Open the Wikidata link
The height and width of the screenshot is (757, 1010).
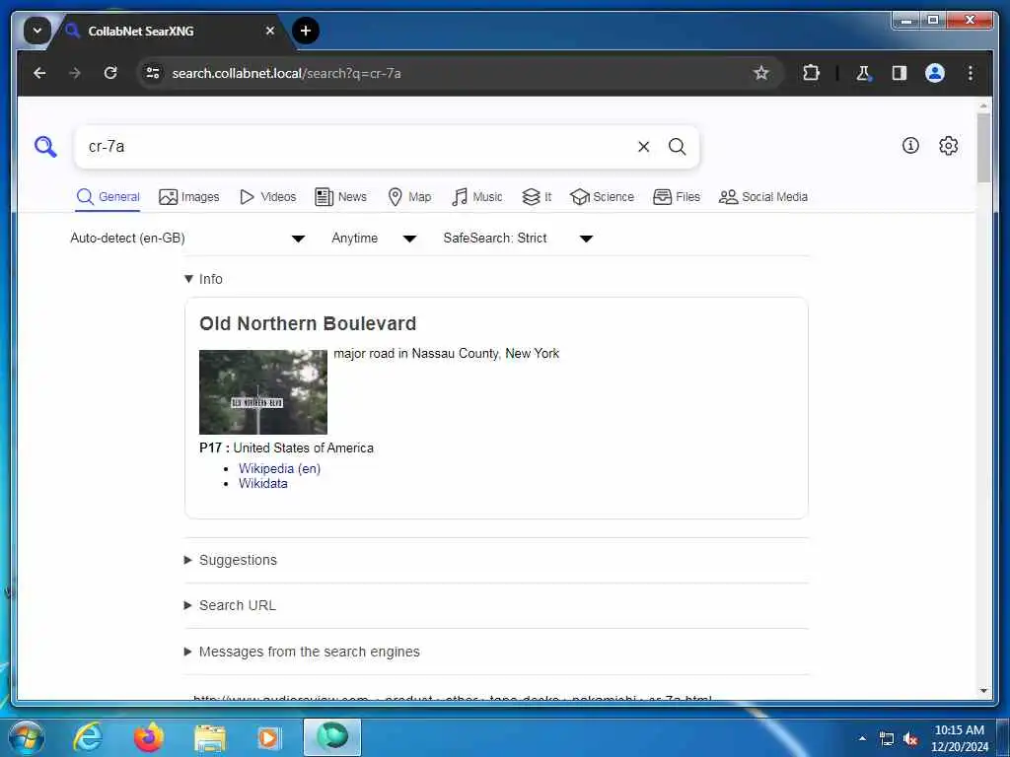pyautogui.click(x=263, y=483)
